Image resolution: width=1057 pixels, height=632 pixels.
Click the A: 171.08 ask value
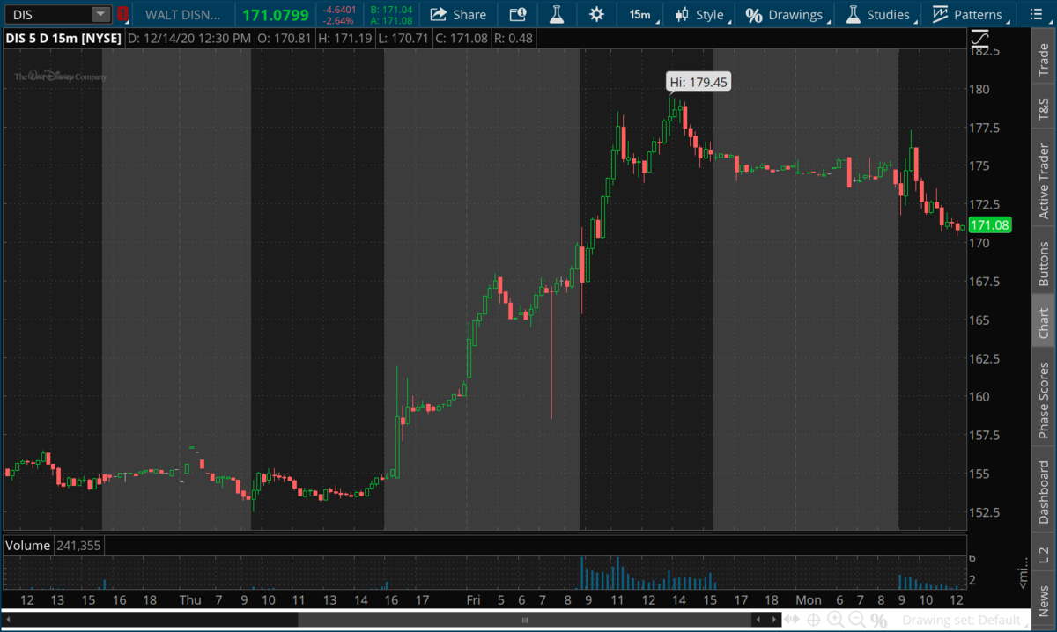coord(391,20)
